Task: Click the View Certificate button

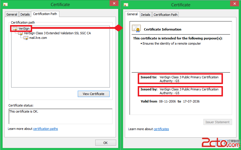Action: [94, 94]
